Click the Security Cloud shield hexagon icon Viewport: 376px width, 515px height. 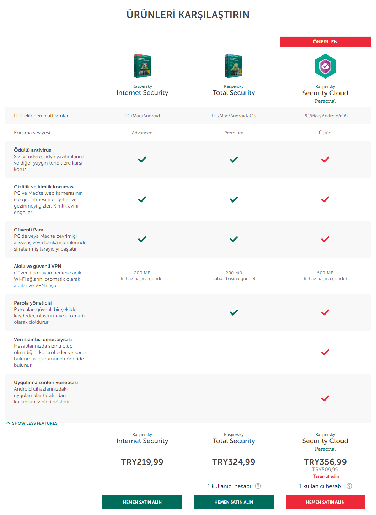(x=325, y=66)
